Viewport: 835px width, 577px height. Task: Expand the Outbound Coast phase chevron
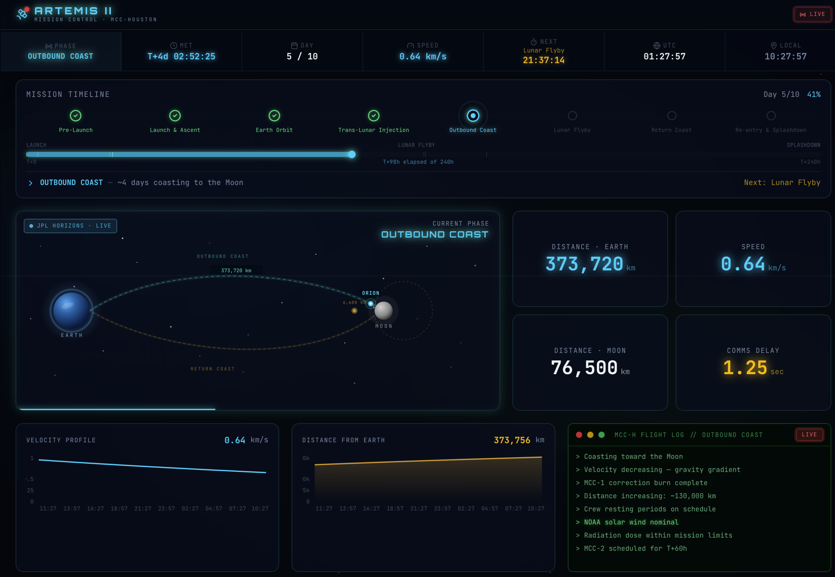(31, 183)
